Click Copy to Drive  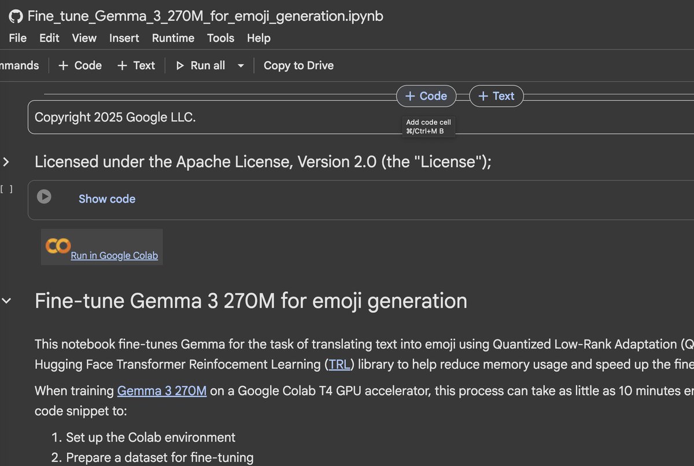click(298, 66)
